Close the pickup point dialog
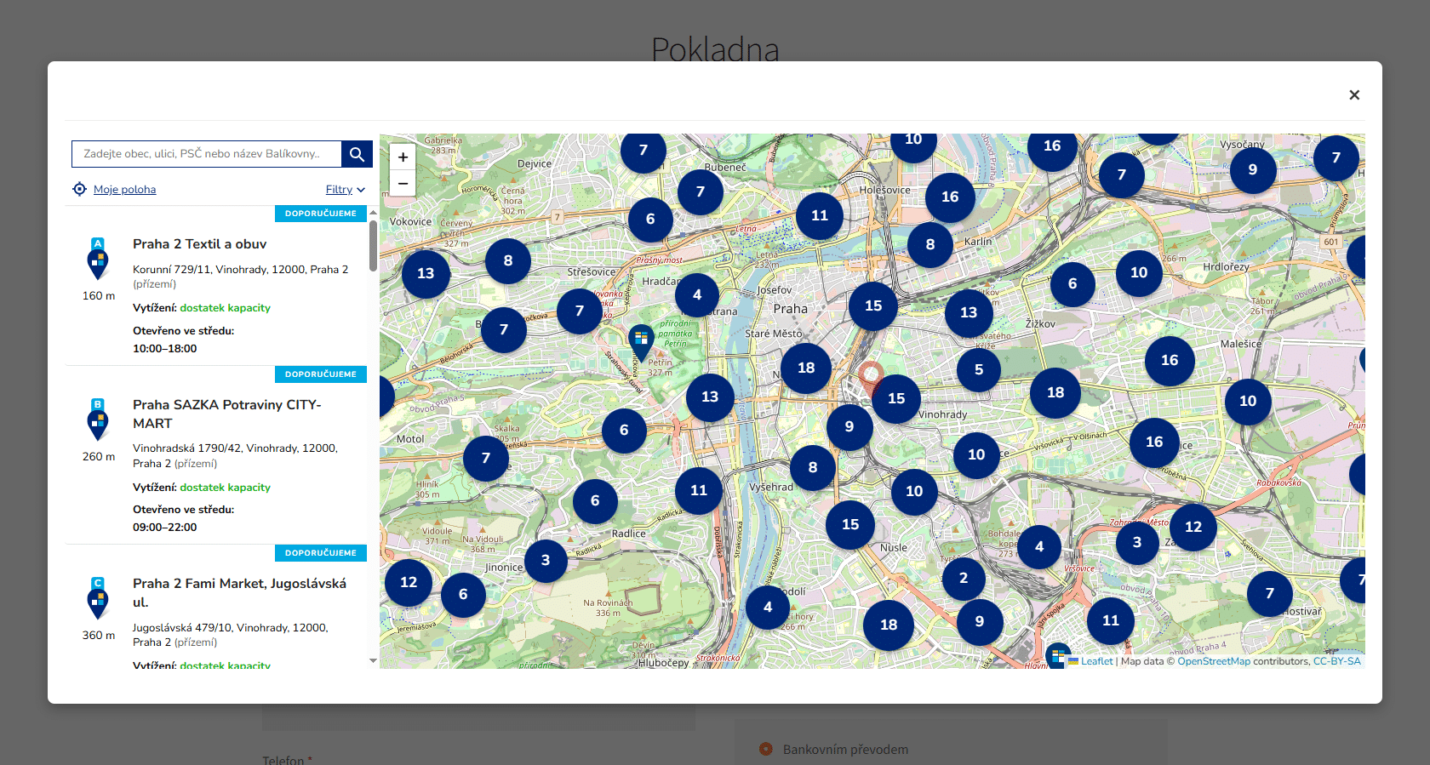 [x=1354, y=94]
